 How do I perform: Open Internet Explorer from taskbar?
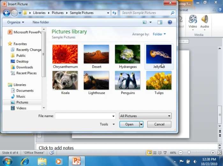pyautogui.click(x=25, y=161)
